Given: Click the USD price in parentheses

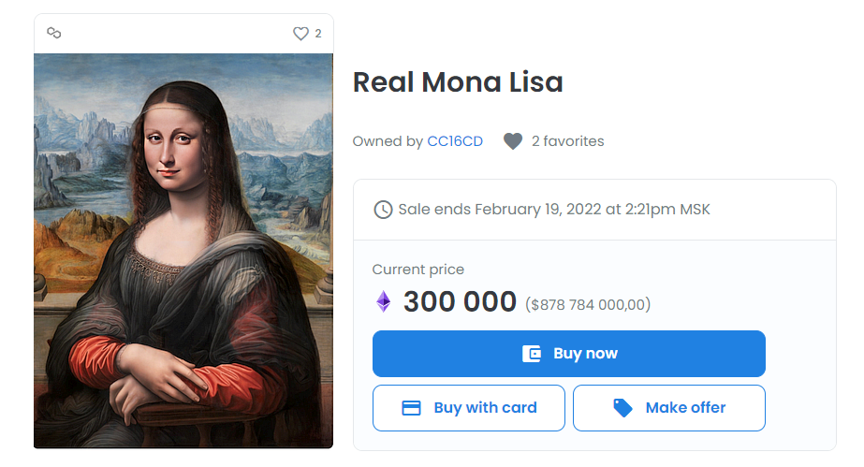Looking at the screenshot, I should click(588, 304).
